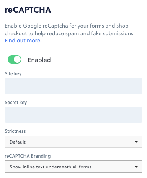
Task: Focus the Site key input field
Action: (x=73, y=86)
